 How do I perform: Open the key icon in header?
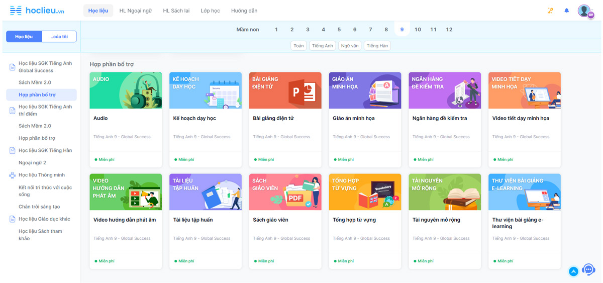tap(550, 11)
